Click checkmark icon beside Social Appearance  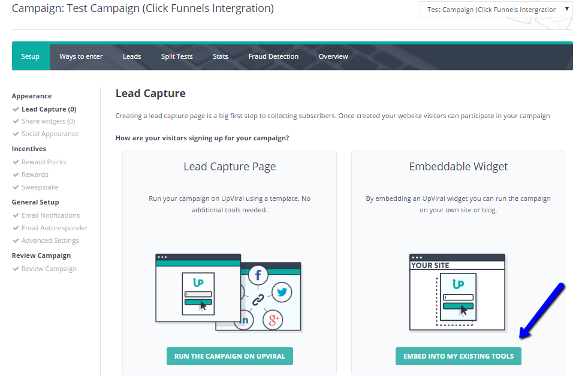point(16,134)
